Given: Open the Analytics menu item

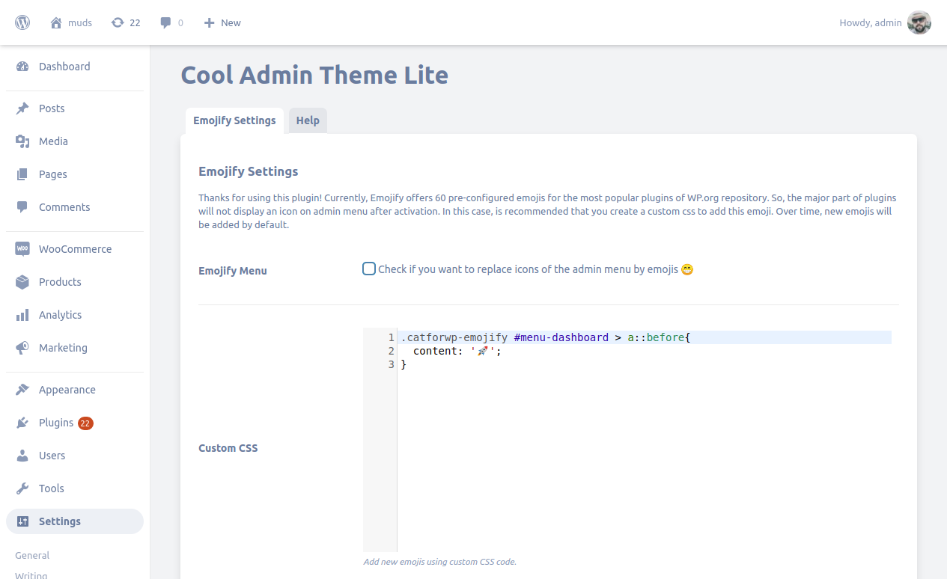Looking at the screenshot, I should pos(75,315).
